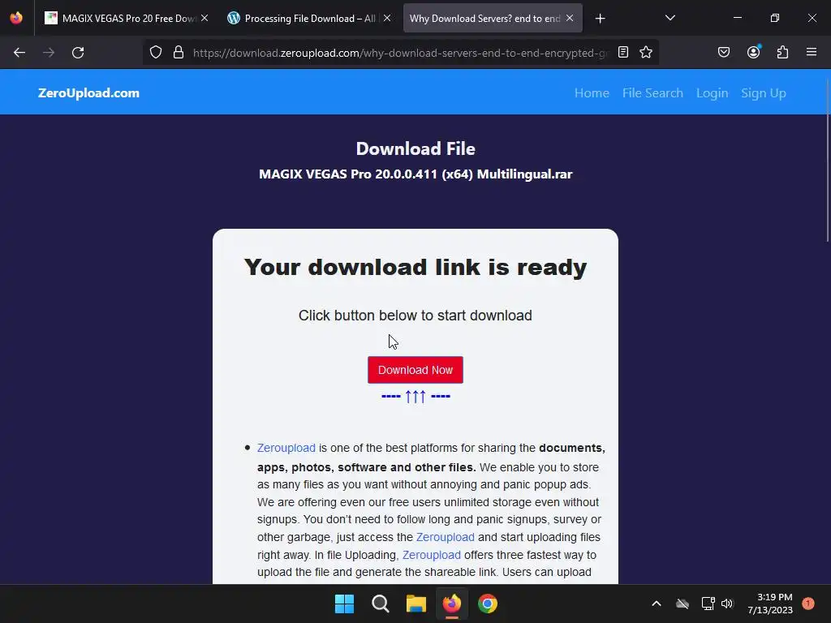Follow the Zeroupload link after 'In file Uploading'

click(432, 555)
